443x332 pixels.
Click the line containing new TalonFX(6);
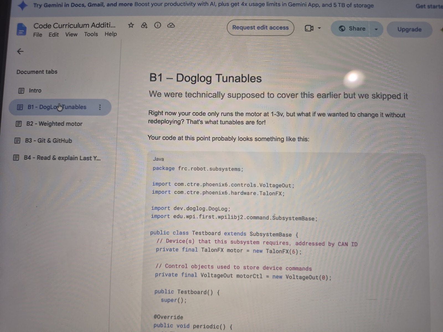(x=229, y=250)
